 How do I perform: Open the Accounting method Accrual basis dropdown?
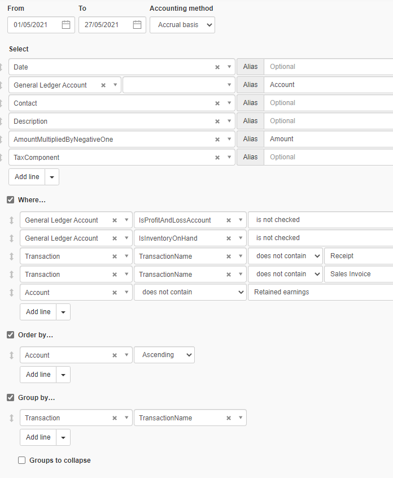[x=182, y=25]
